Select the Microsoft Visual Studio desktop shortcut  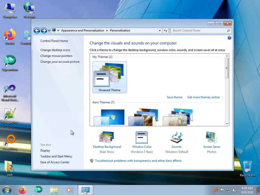(10, 93)
